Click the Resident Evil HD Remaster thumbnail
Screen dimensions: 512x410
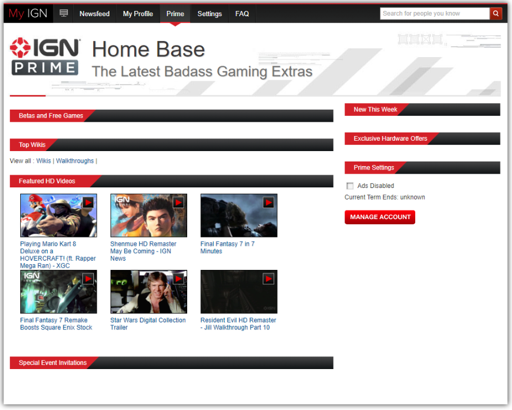(x=238, y=292)
